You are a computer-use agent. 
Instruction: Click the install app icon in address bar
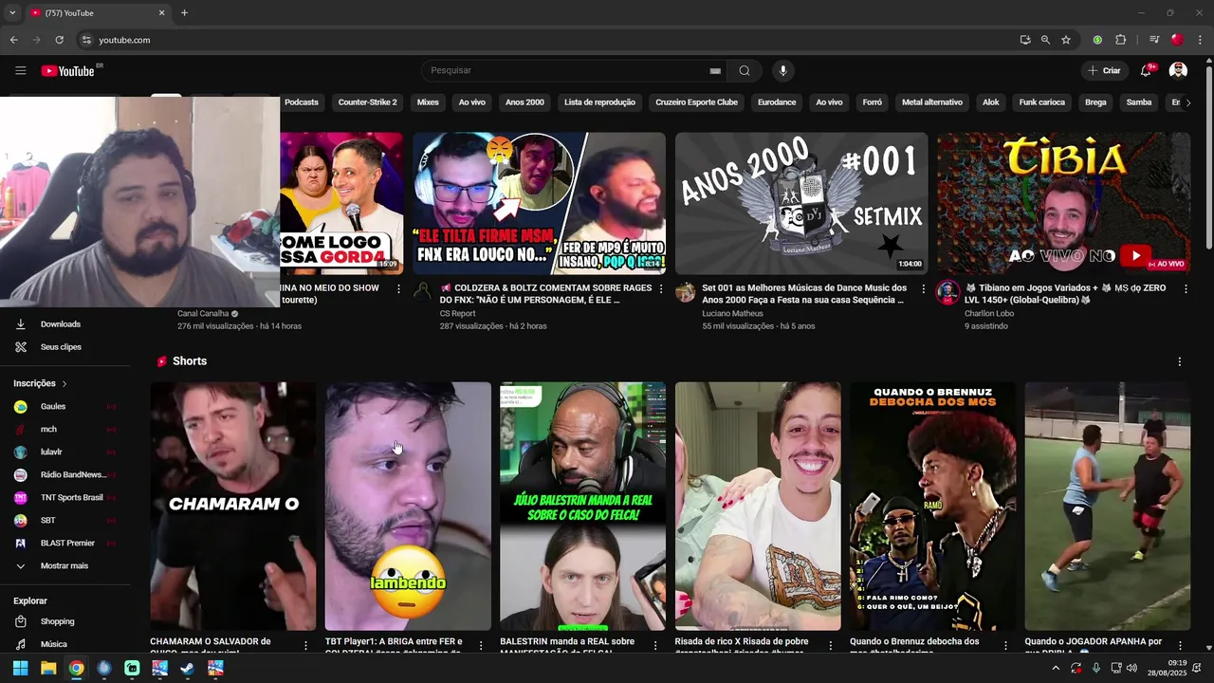[x=1025, y=40]
